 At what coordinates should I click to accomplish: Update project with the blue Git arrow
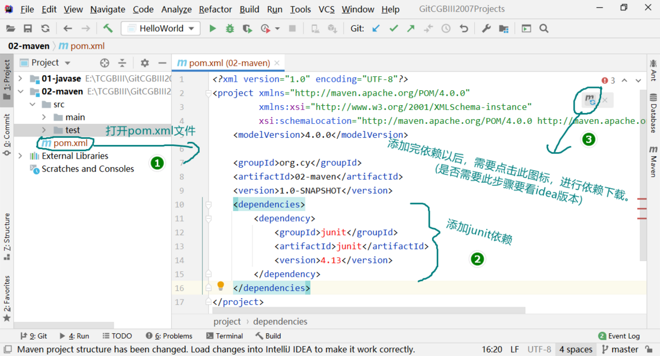pos(376,28)
